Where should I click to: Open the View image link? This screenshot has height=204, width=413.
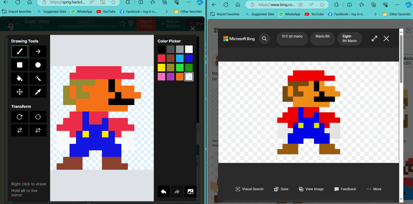[x=311, y=189]
